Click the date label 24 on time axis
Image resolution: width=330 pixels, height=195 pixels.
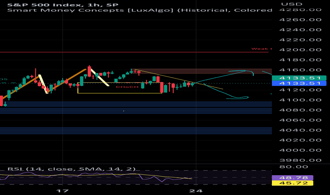pos(196,191)
